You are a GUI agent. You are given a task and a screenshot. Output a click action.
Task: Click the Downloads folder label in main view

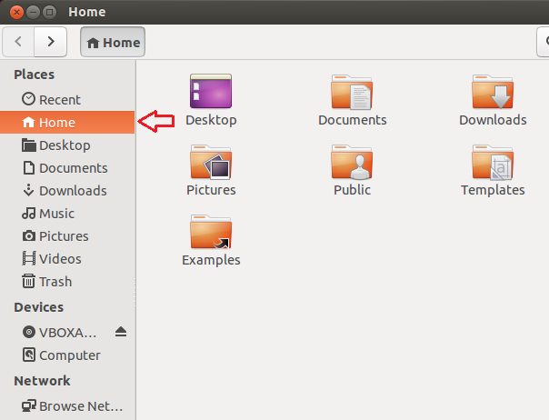tap(493, 120)
